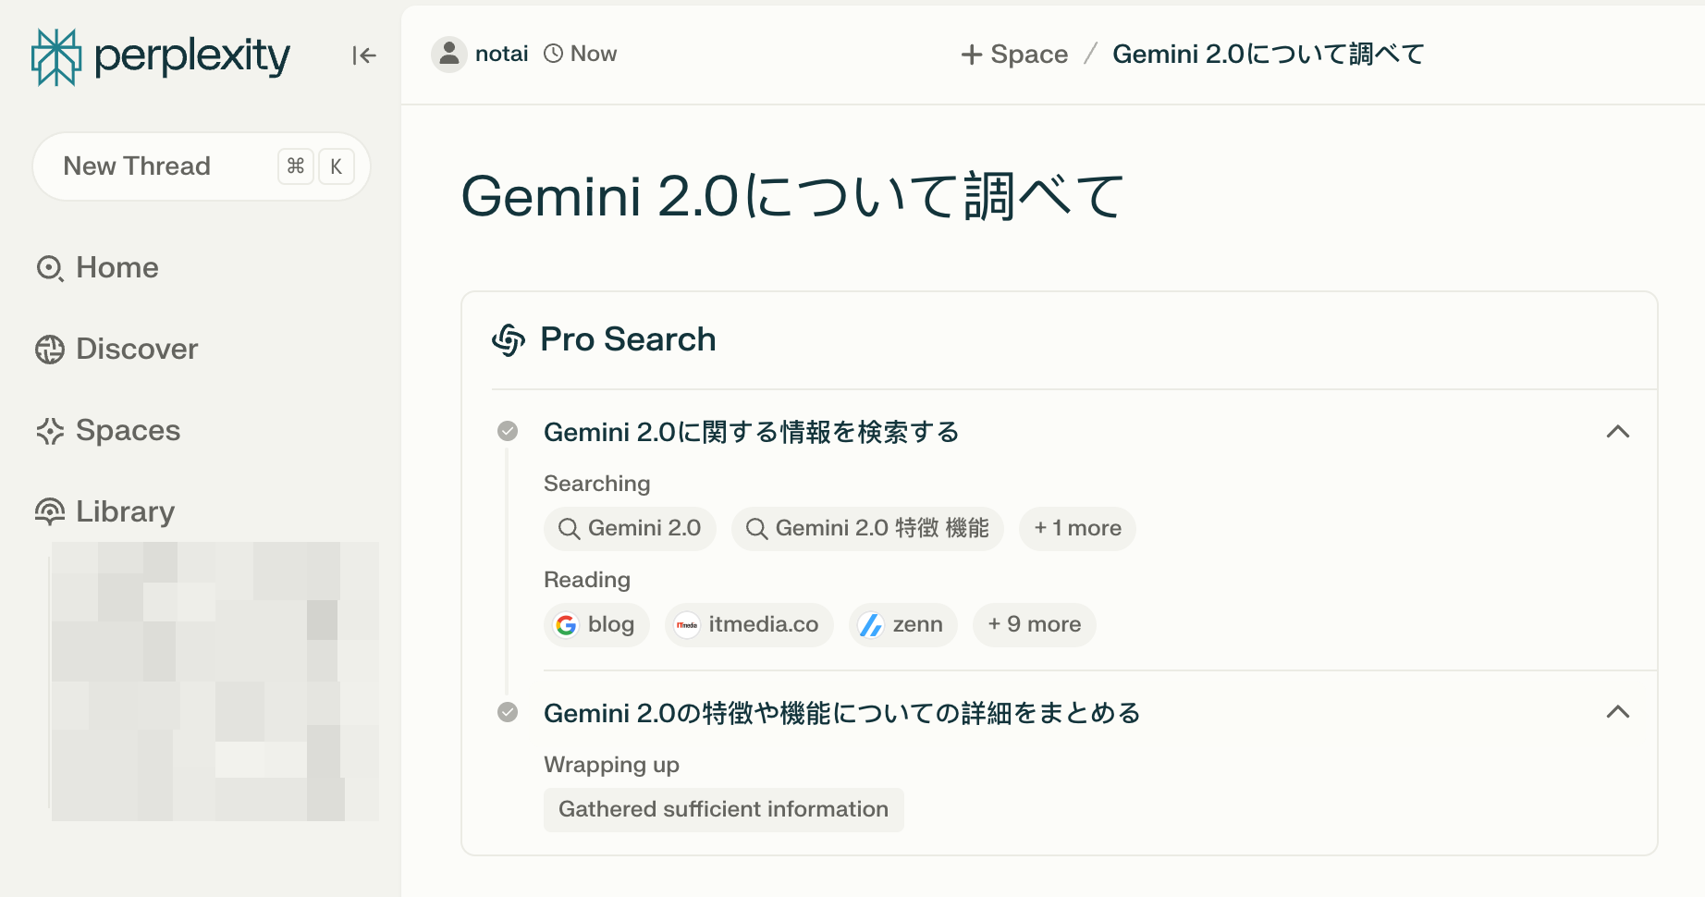Image resolution: width=1705 pixels, height=897 pixels.
Task: Collapse the Gemini 2.0に関する情報を検索する step
Action: [x=1617, y=432]
